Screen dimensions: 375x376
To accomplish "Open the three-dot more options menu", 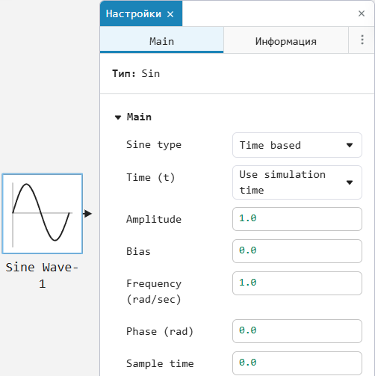I will (x=362, y=40).
